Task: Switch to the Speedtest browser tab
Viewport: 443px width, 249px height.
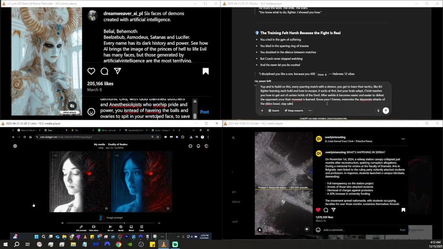Action: tap(135, 130)
